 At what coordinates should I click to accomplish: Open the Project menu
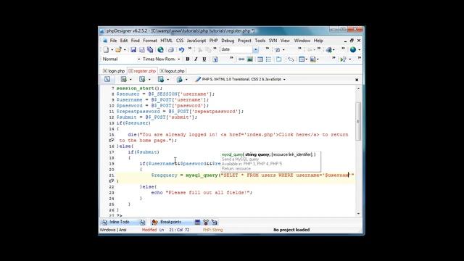click(244, 41)
